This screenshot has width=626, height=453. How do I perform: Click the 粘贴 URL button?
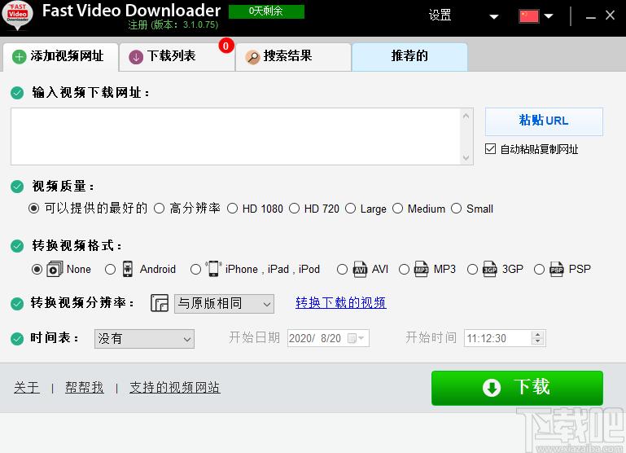tap(544, 121)
